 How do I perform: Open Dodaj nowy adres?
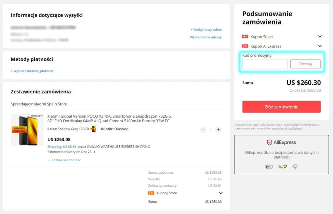[x=206, y=29]
